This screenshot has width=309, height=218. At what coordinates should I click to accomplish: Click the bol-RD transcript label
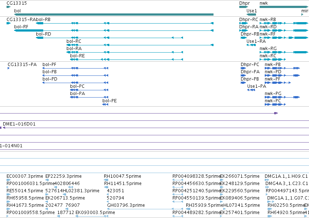point(43,34)
